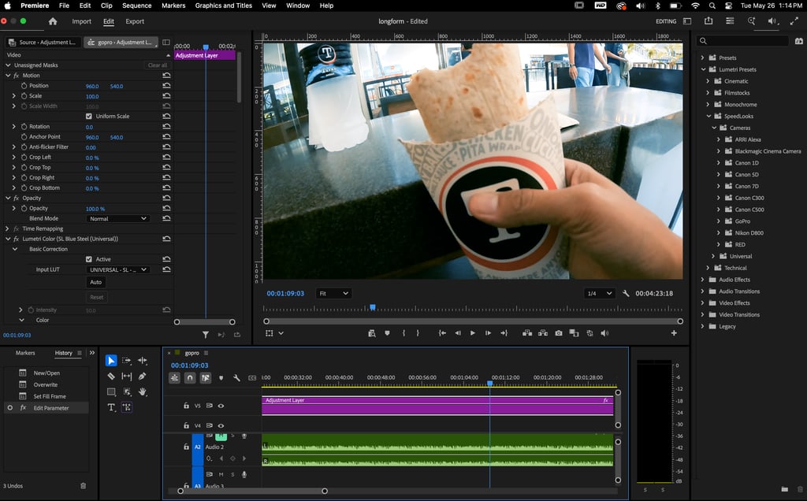
Task: Open Input LUT dropdown
Action: [117, 269]
